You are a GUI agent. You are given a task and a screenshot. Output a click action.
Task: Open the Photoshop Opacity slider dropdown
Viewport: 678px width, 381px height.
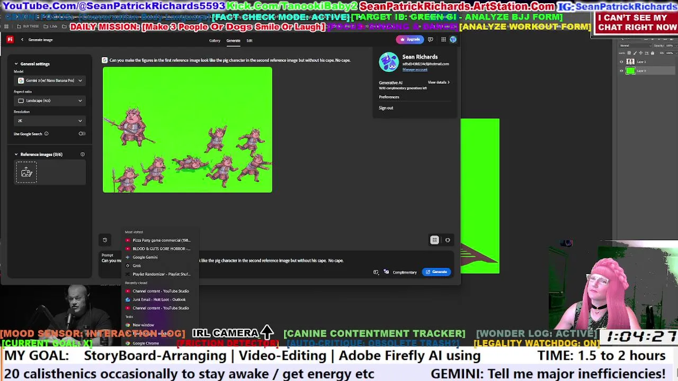(676, 46)
